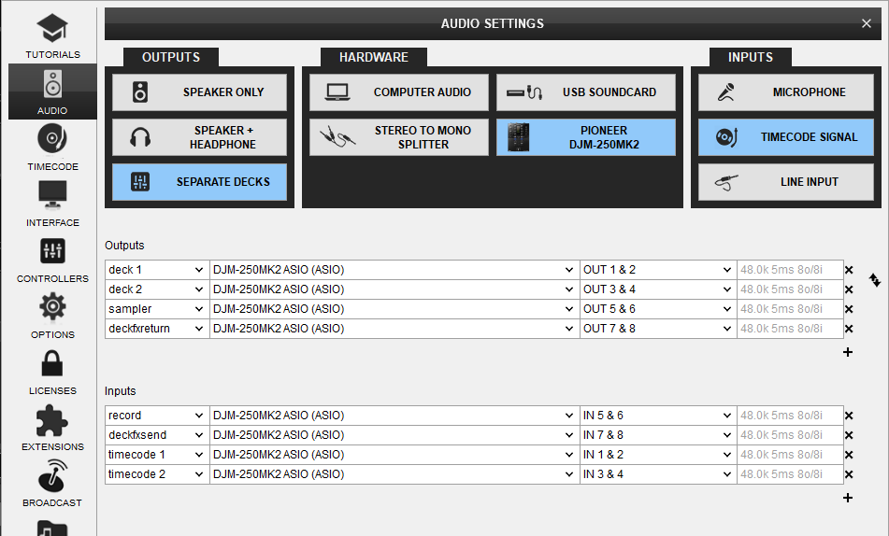Screen dimensions: 889x536
Task: Open the Licenses padlock section
Action: pyautogui.click(x=52, y=372)
